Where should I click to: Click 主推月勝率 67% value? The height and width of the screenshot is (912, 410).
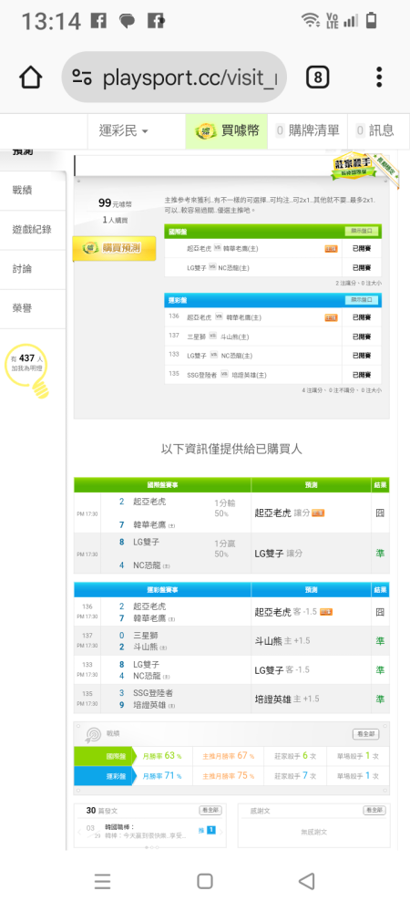[229, 756]
